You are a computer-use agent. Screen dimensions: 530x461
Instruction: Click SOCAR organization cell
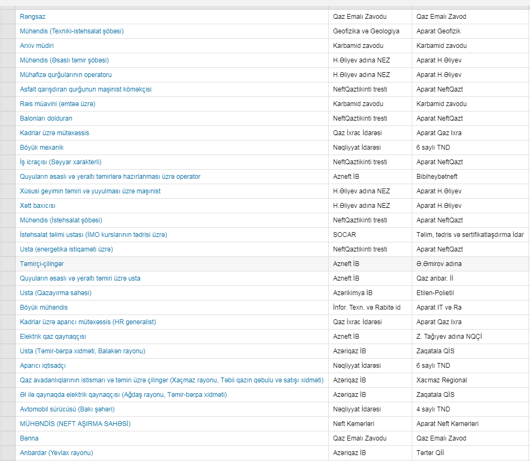370,235
